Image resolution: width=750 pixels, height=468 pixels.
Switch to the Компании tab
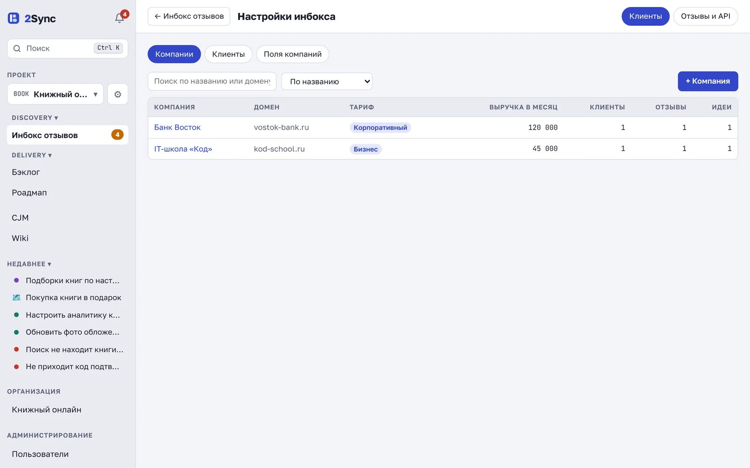coord(174,54)
